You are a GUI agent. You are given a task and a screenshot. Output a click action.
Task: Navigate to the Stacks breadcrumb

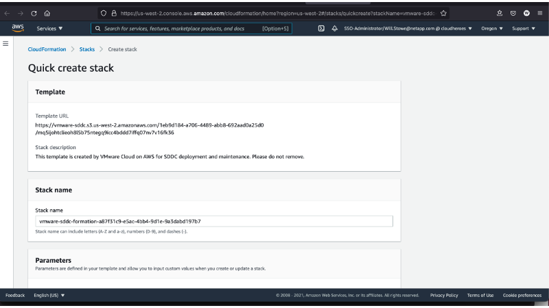[x=87, y=49]
